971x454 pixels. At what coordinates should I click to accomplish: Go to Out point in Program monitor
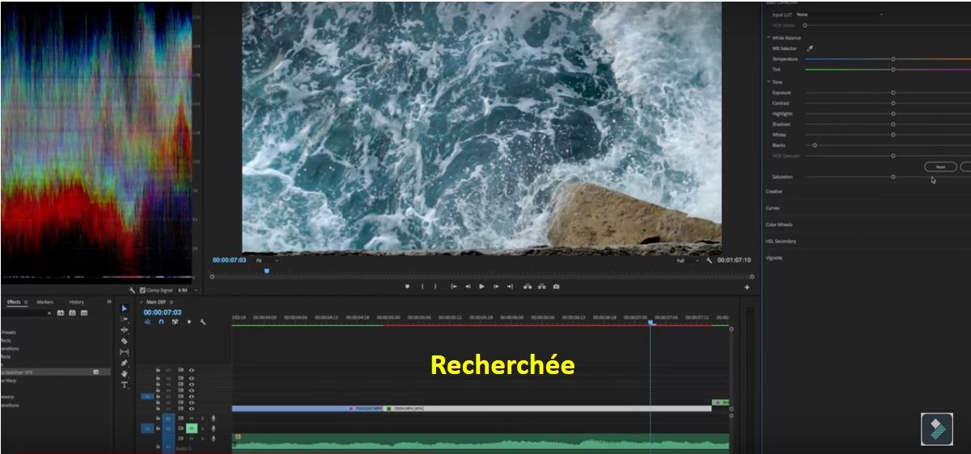(510, 287)
